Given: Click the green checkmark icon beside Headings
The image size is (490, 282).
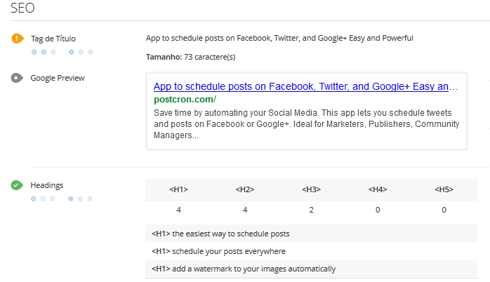Looking at the screenshot, I should click(17, 186).
